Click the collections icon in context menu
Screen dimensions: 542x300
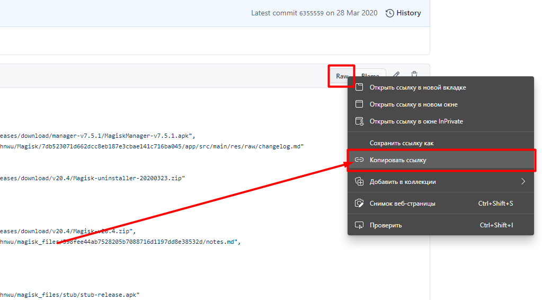(x=359, y=182)
